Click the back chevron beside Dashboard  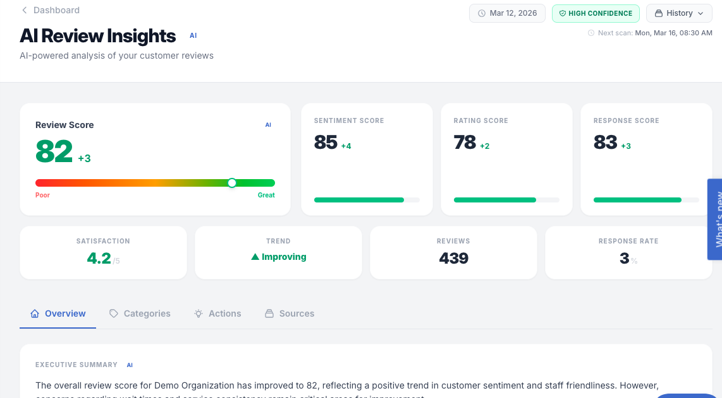point(25,10)
